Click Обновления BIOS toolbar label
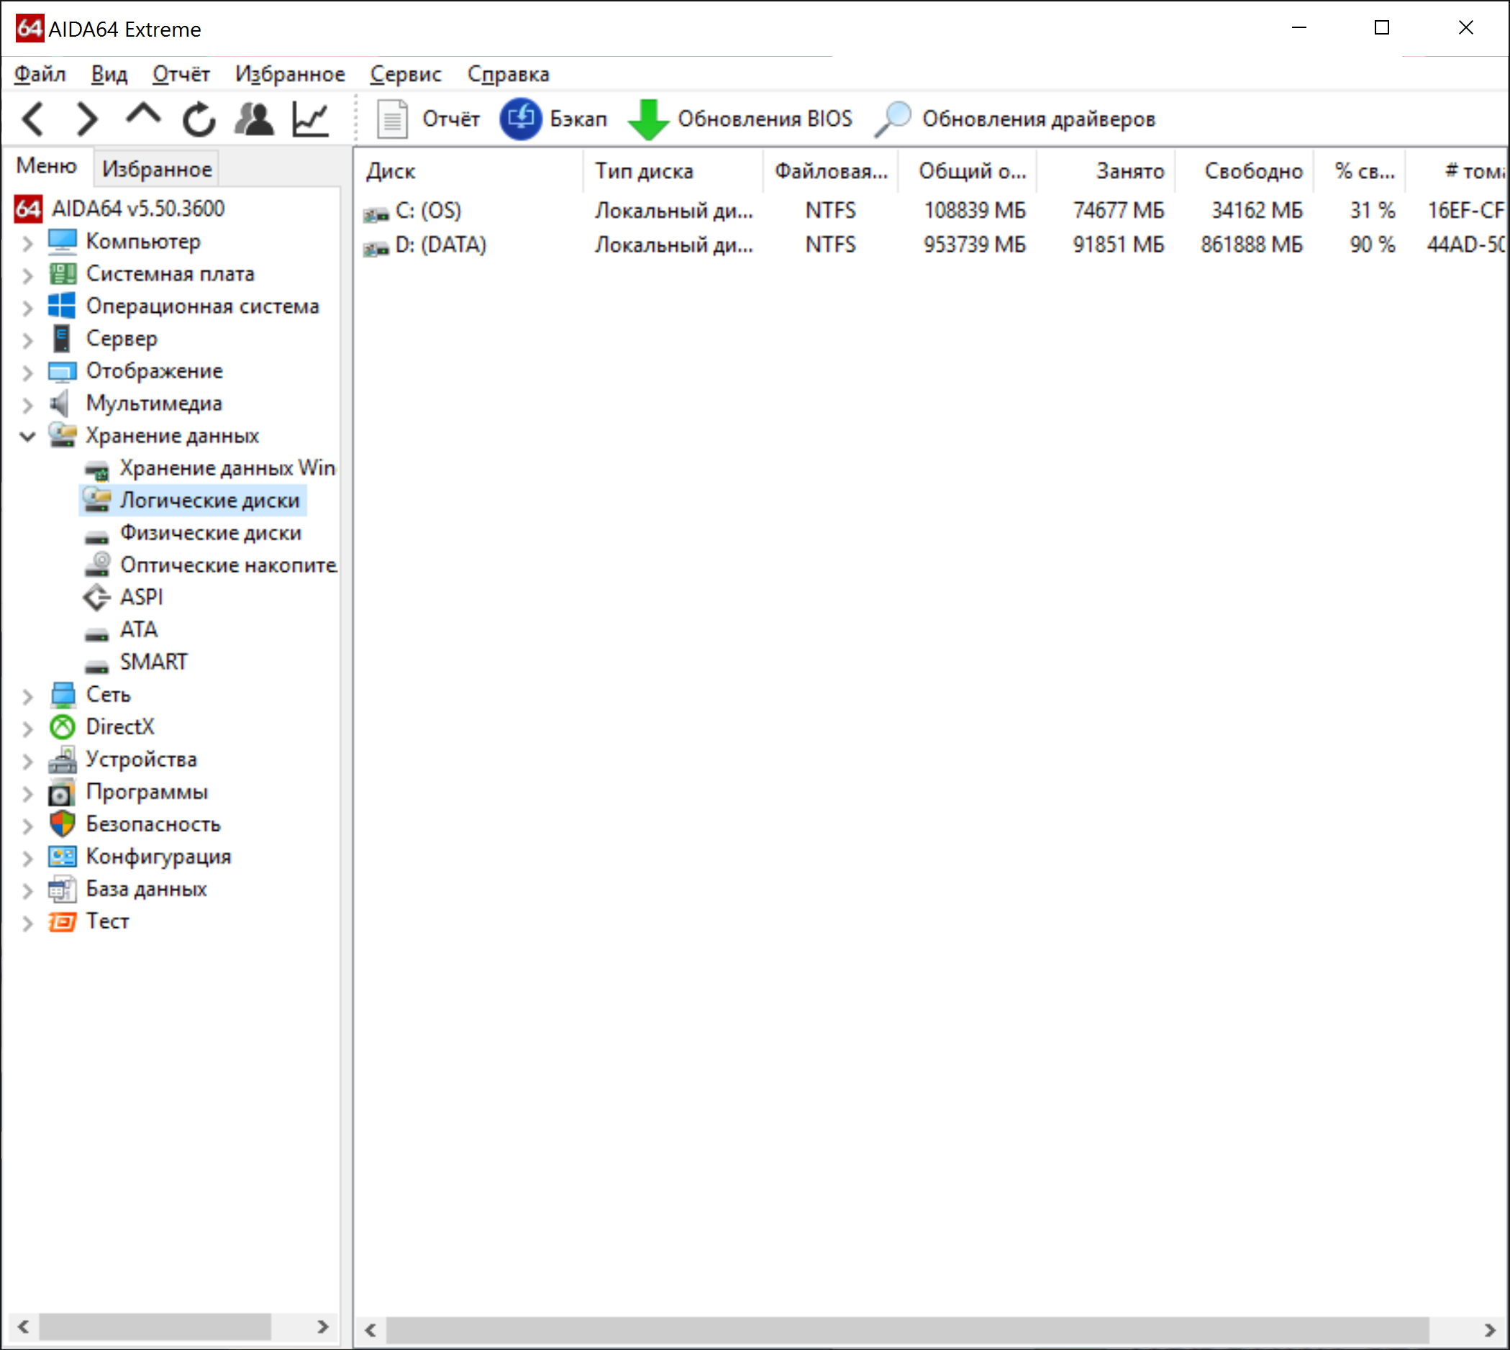The width and height of the screenshot is (1510, 1350). point(765,119)
